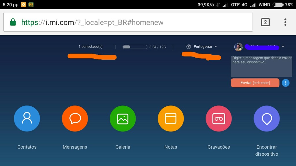Open the Contatos contacts icon

pos(27,118)
